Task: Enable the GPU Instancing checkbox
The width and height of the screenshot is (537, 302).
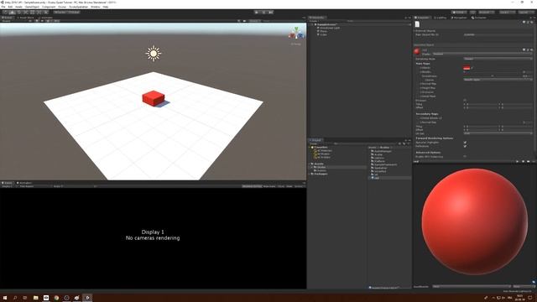Action: 465,157
